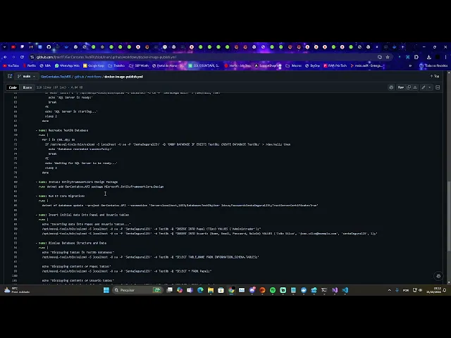
Task: Switch to the Code view tab
Action: pos(13,87)
